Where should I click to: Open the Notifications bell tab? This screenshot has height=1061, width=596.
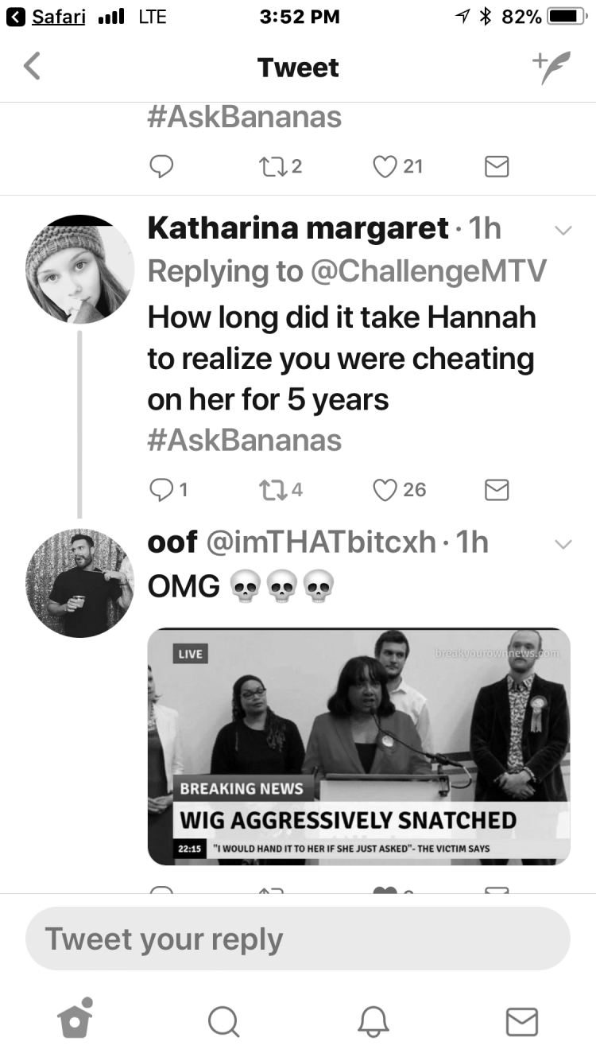pyautogui.click(x=373, y=1021)
